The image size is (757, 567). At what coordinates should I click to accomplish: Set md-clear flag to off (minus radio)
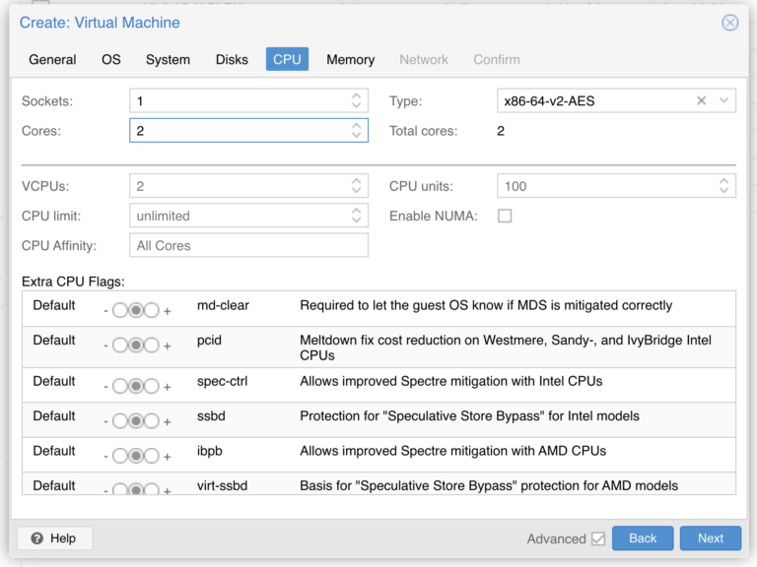[119, 310]
